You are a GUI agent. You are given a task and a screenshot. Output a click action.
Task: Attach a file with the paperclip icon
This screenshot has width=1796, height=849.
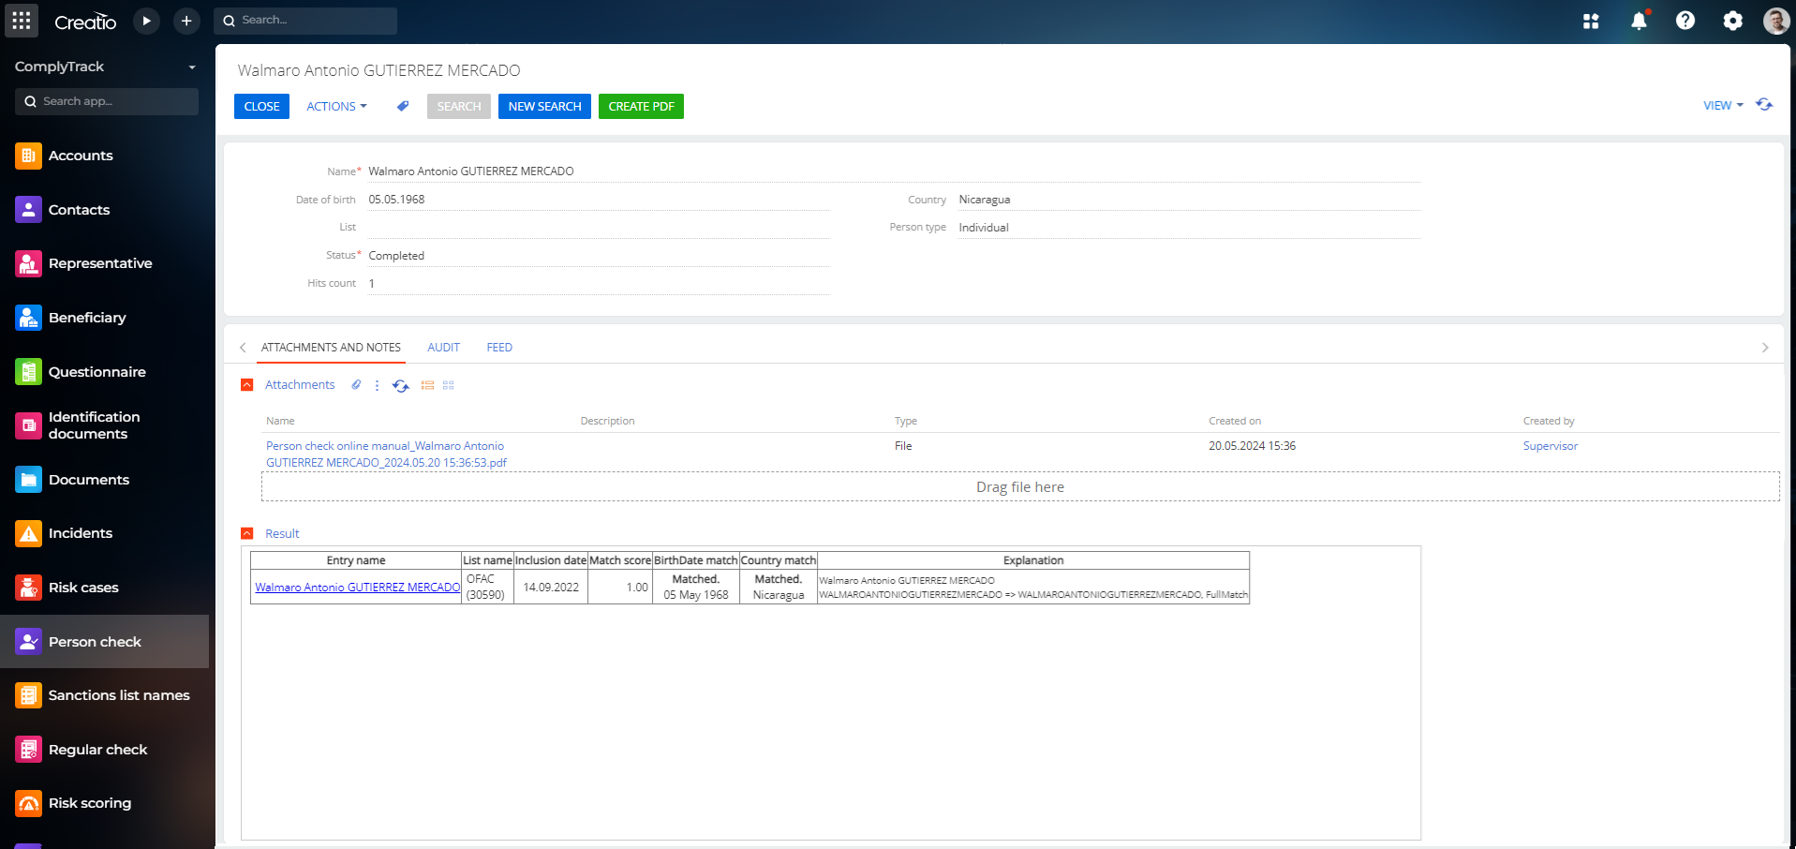click(x=355, y=385)
